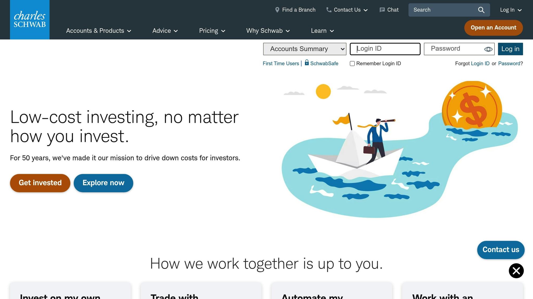The width and height of the screenshot is (533, 299).
Task: Click the 'For 50 years' mission sentence
Action: click(125, 158)
